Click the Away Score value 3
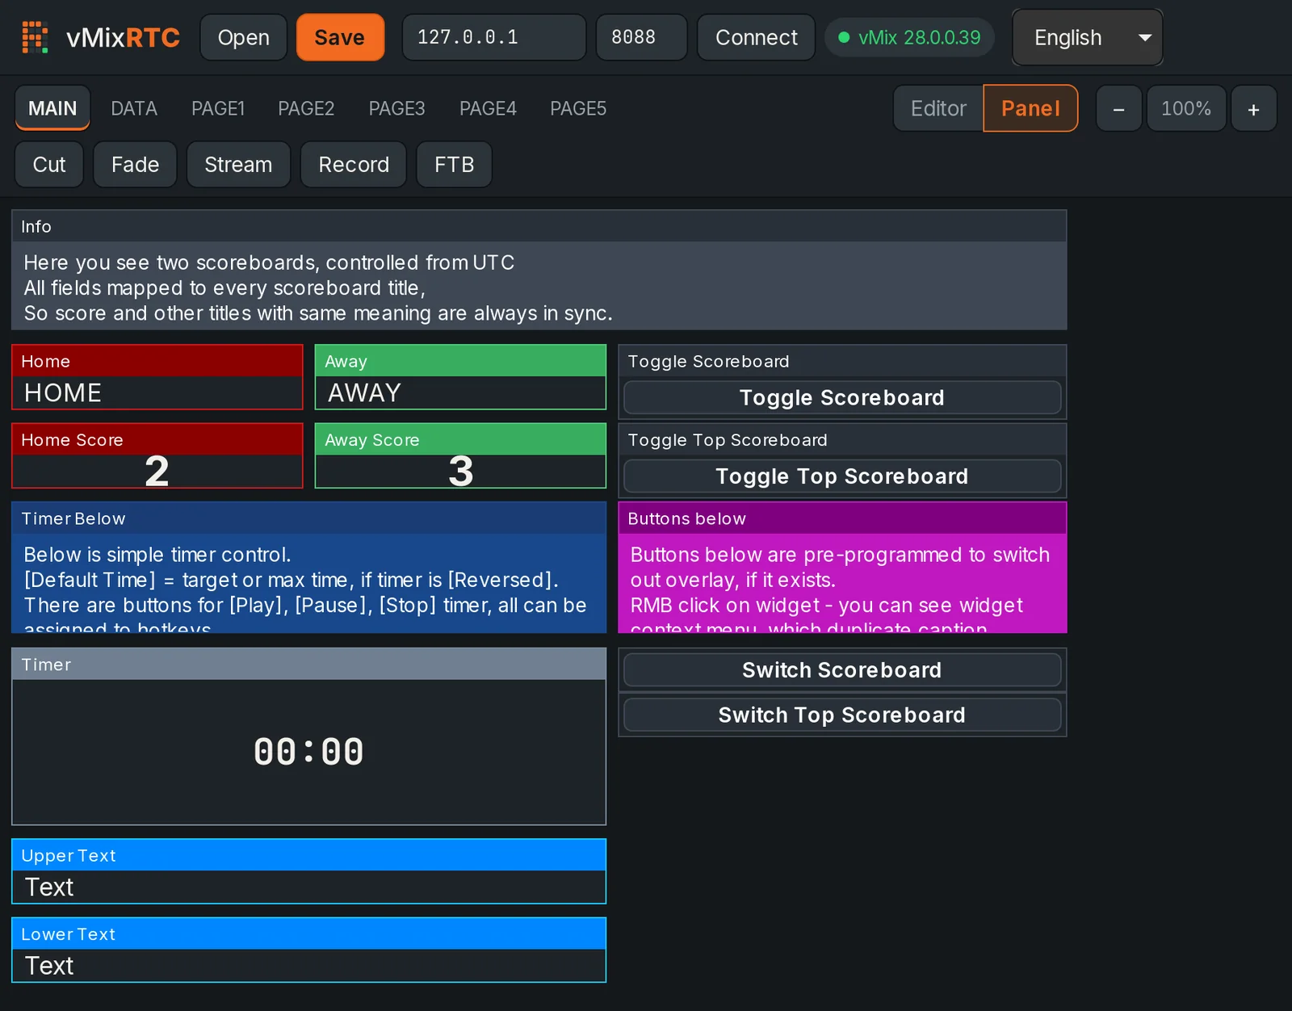The height and width of the screenshot is (1011, 1292). [x=460, y=471]
